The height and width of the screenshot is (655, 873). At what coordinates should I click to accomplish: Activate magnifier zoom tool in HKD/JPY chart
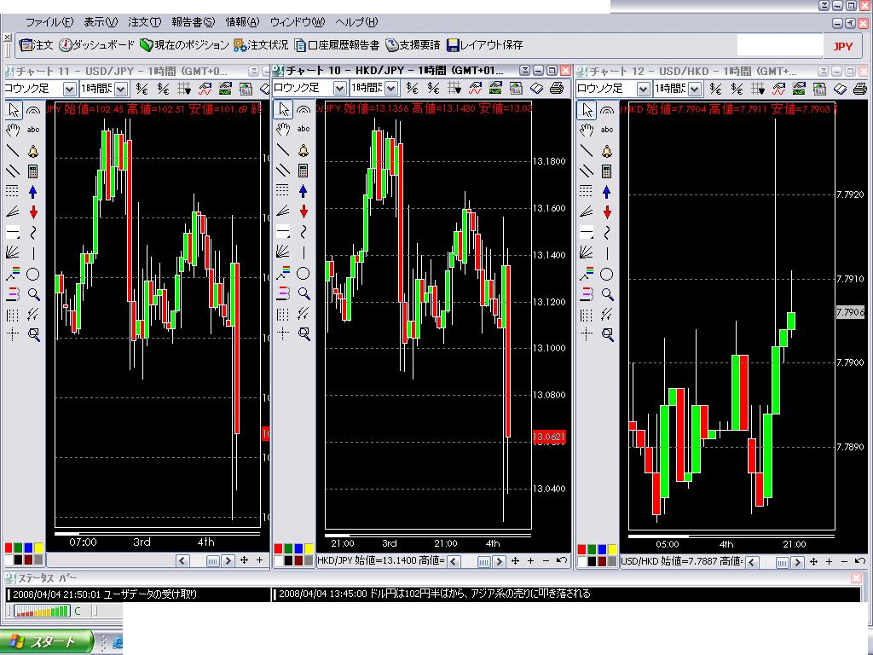[x=304, y=293]
